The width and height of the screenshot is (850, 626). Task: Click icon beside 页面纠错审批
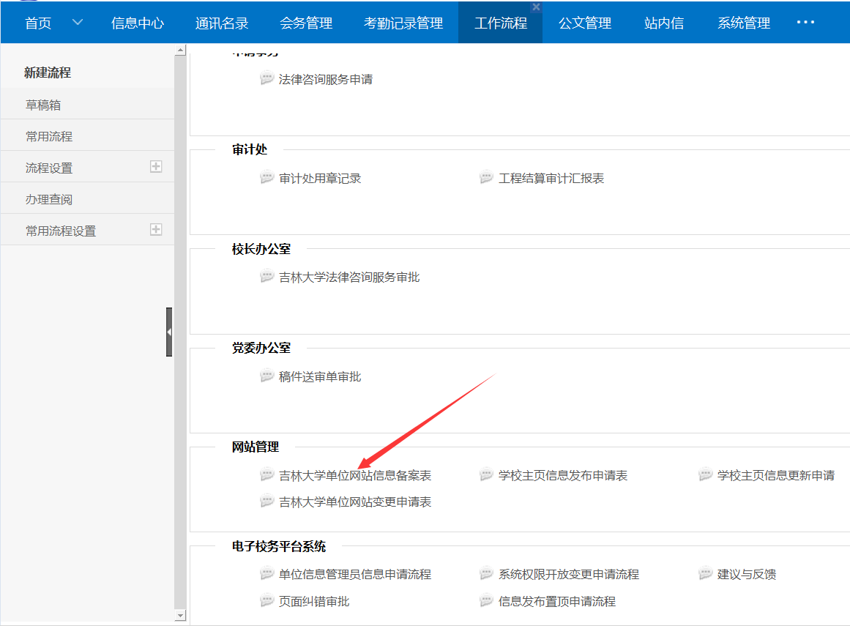(x=267, y=601)
